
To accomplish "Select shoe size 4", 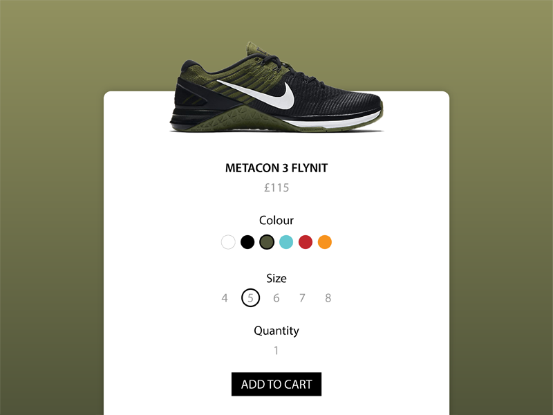I will (225, 298).
